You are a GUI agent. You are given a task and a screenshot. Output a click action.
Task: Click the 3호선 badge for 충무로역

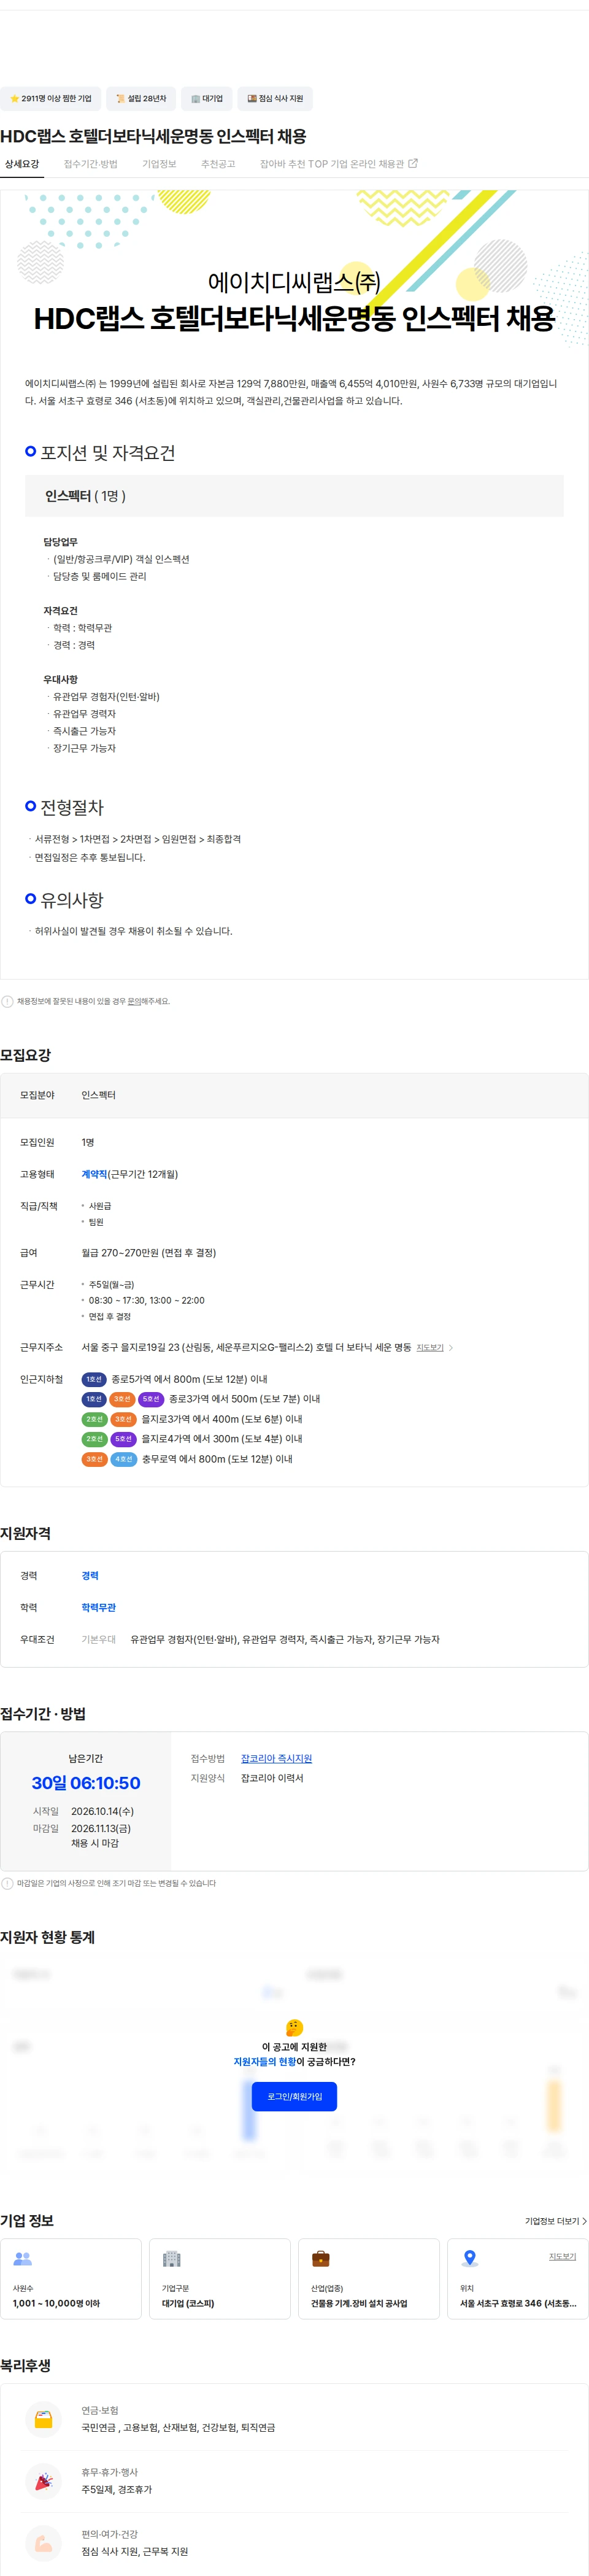pyautogui.click(x=94, y=1459)
